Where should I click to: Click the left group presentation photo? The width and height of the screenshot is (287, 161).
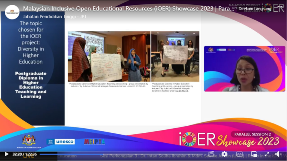(109, 57)
